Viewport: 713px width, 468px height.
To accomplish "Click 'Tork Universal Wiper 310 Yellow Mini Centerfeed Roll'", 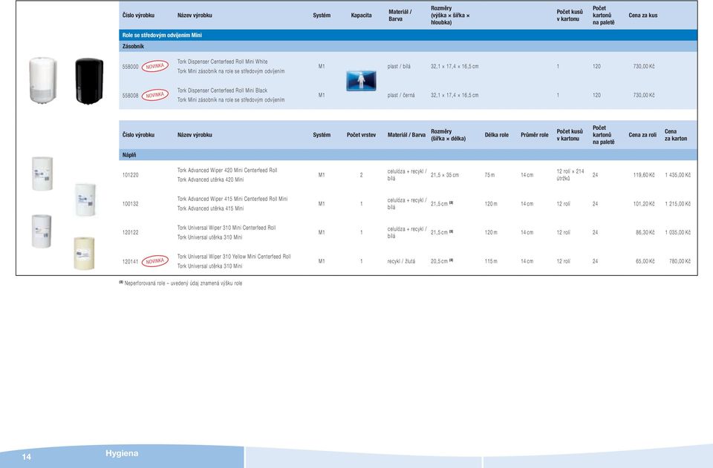I will (234, 257).
